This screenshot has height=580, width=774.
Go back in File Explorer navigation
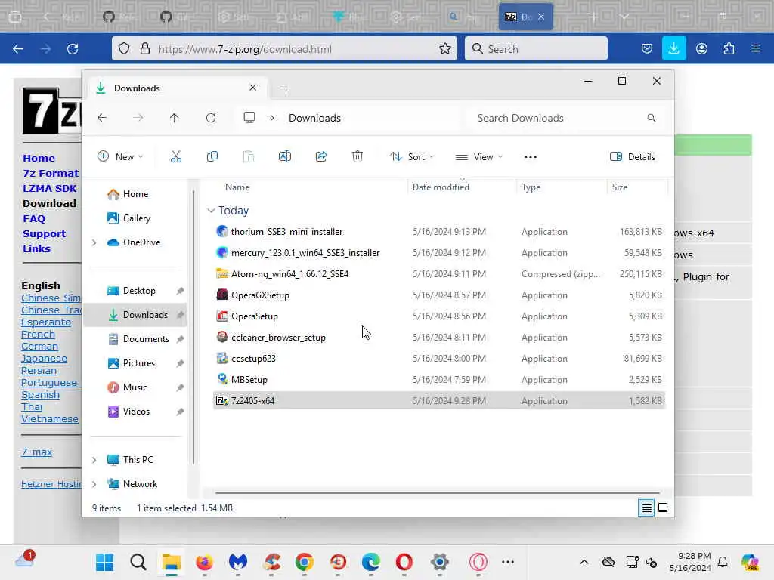(x=102, y=118)
